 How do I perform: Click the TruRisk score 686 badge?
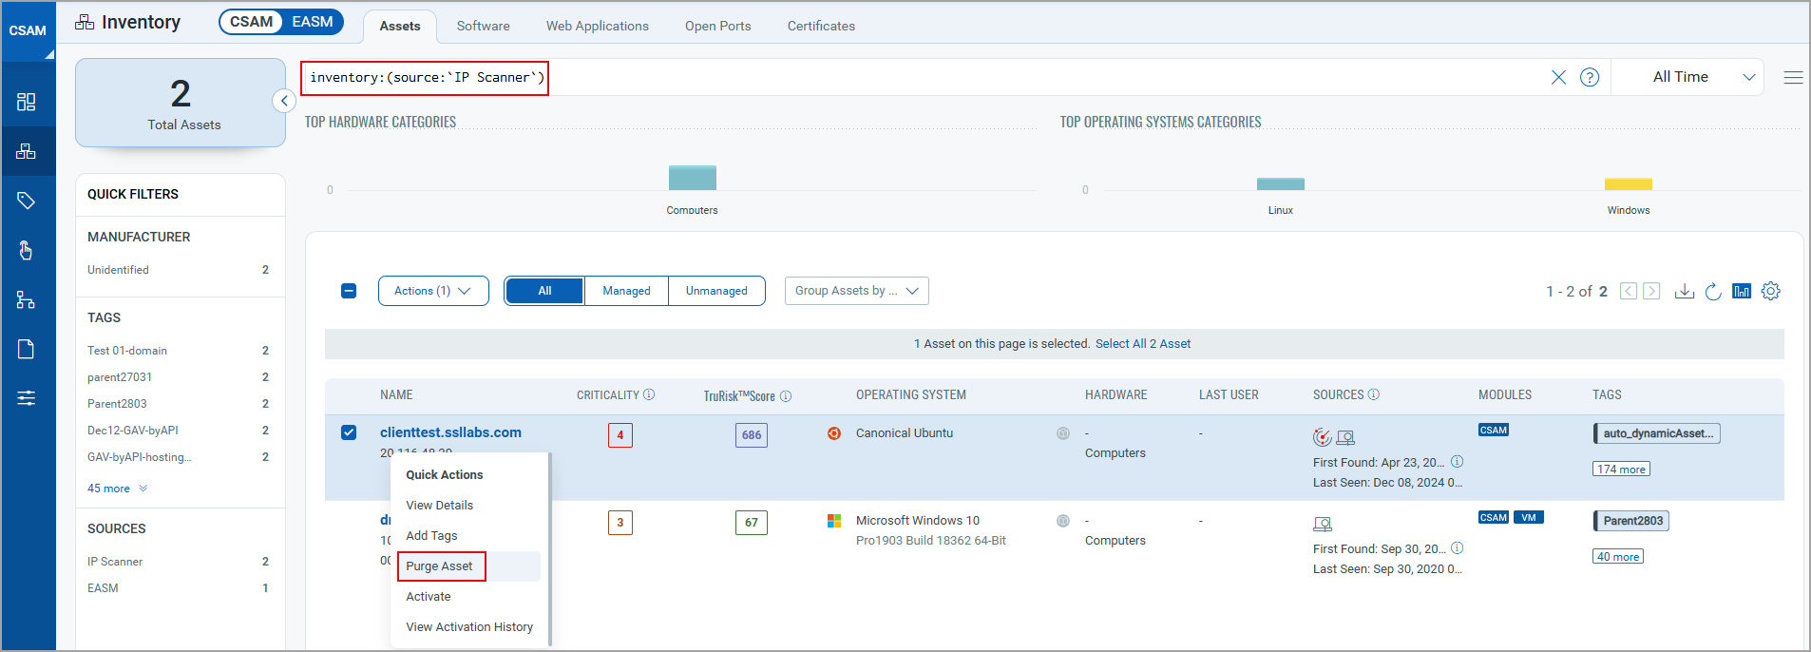coord(752,435)
